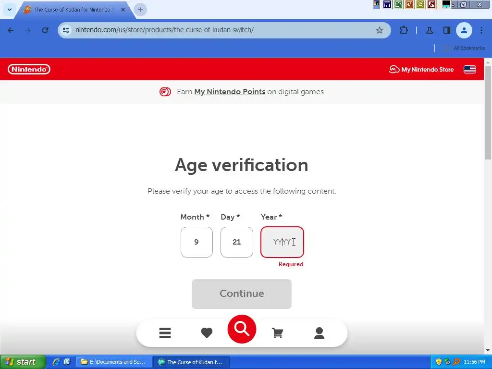Reload the Nintendo page
The width and height of the screenshot is (492, 369).
(x=45, y=30)
